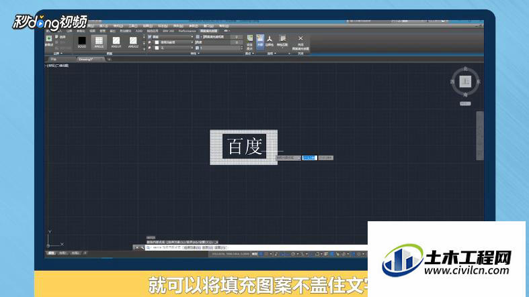Click the 百度 text in the drawing
Image resolution: width=529 pixels, height=297 pixels.
point(245,146)
